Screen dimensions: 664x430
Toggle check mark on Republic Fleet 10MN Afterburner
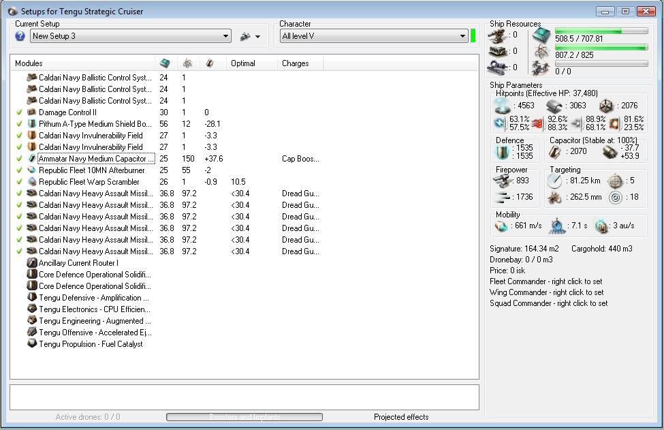click(x=19, y=170)
